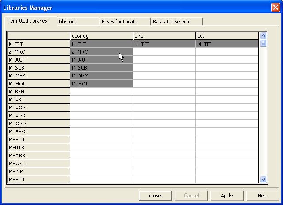Select the M-MEX row header

coord(39,76)
